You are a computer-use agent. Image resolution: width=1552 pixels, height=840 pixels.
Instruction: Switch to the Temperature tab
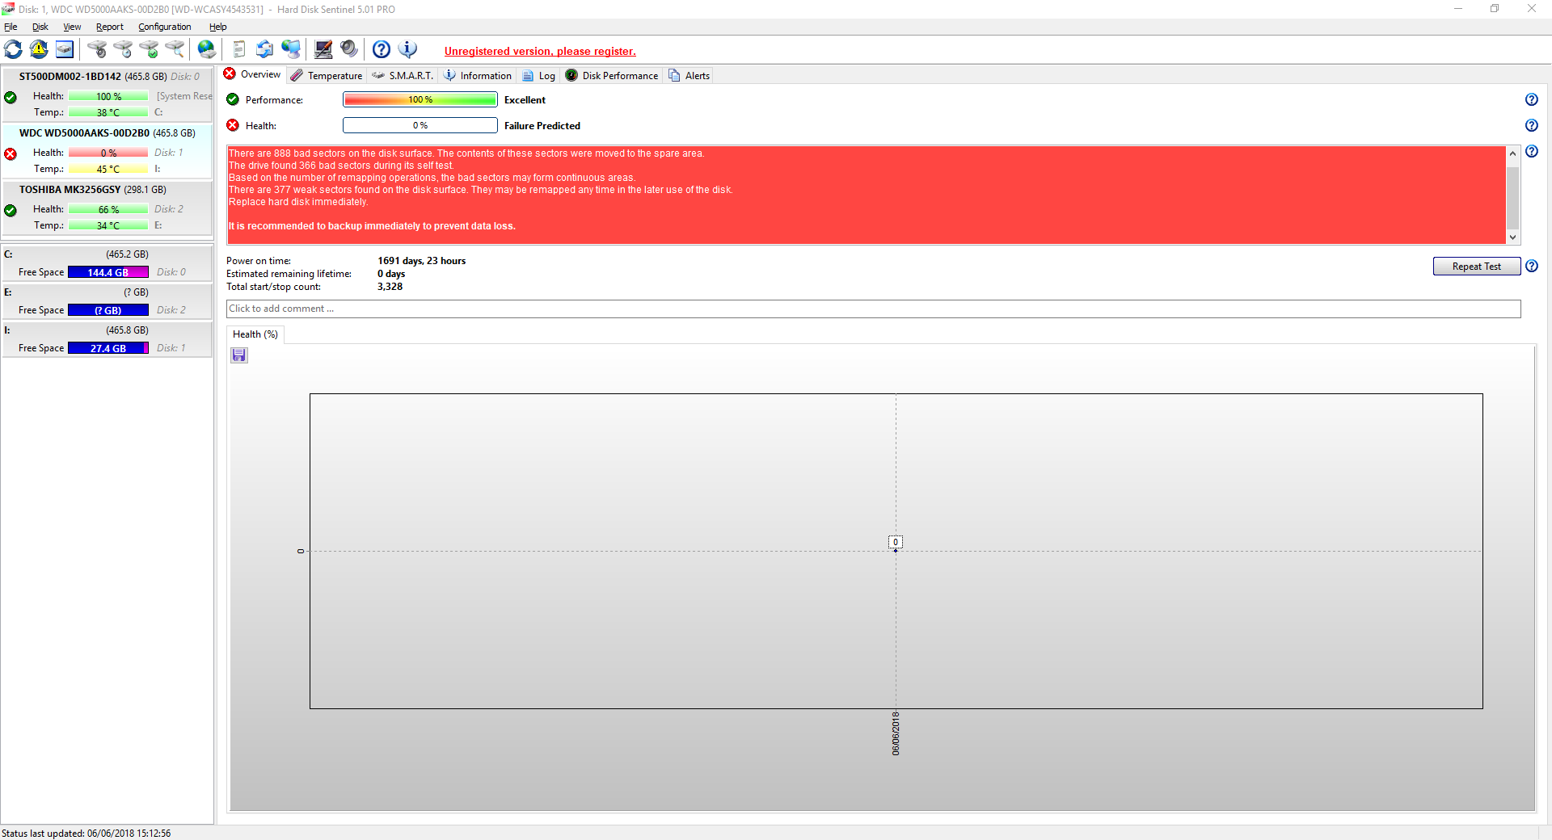pyautogui.click(x=327, y=76)
